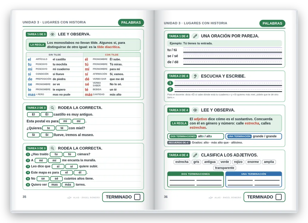
Task: Click number 5 circle before 'No se/sé cuántos'
Action: pyautogui.click(x=28, y=179)
